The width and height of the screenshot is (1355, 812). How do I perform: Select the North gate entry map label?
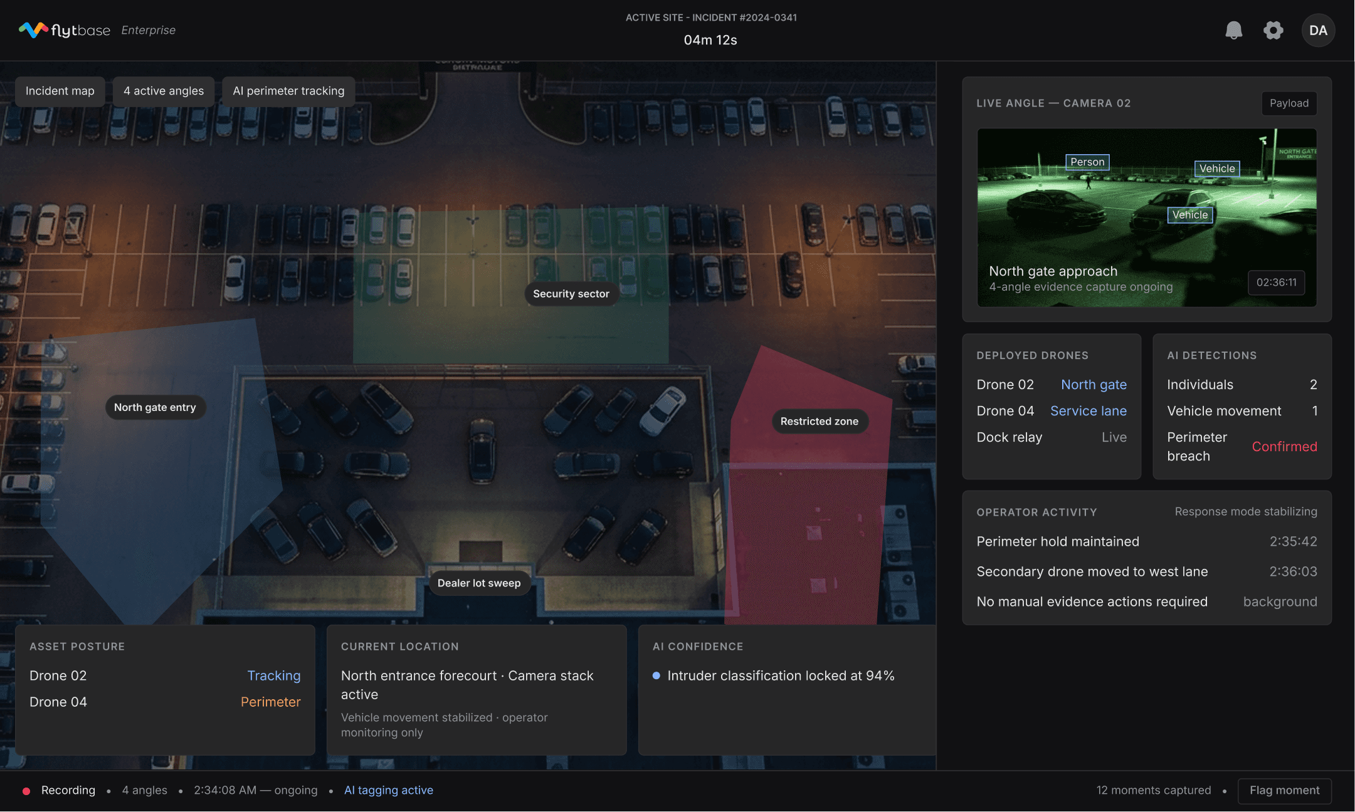coord(155,407)
